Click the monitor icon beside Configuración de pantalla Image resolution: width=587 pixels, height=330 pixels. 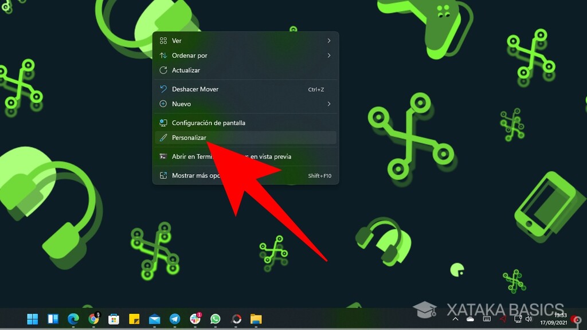tap(163, 123)
